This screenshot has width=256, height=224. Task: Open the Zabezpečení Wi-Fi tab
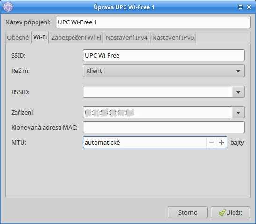[76, 37]
